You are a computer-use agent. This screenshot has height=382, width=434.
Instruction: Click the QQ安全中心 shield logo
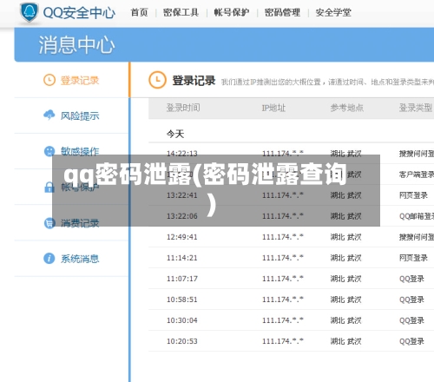(x=29, y=12)
